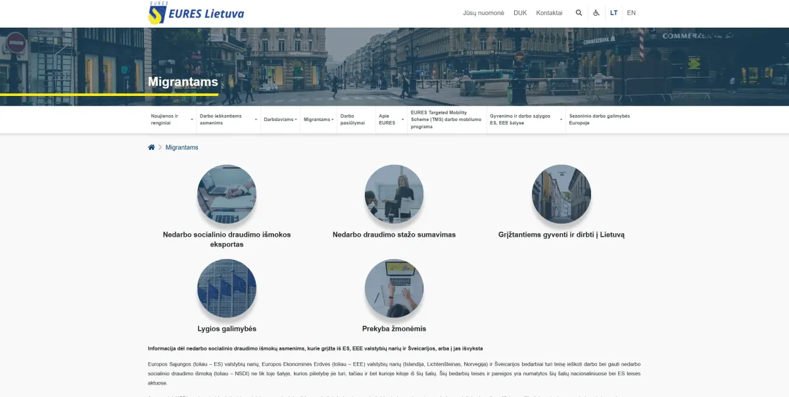The width and height of the screenshot is (789, 397).
Task: Click the Prekyba žmonėmis circle image
Action: [394, 288]
